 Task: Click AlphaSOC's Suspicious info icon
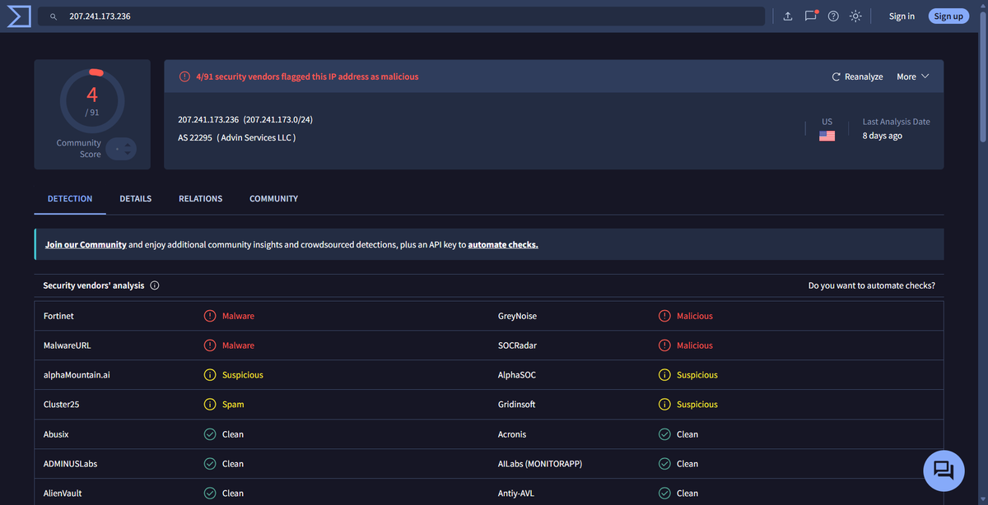tap(664, 375)
